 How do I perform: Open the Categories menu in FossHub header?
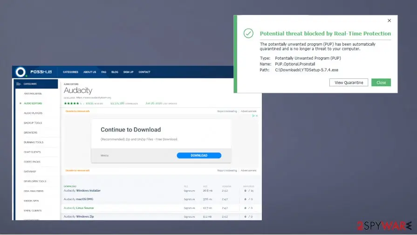click(70, 72)
